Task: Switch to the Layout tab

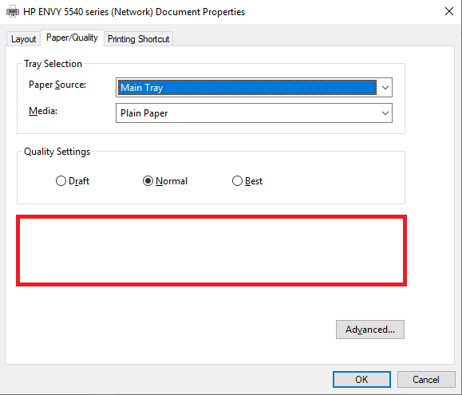Action: coord(23,39)
